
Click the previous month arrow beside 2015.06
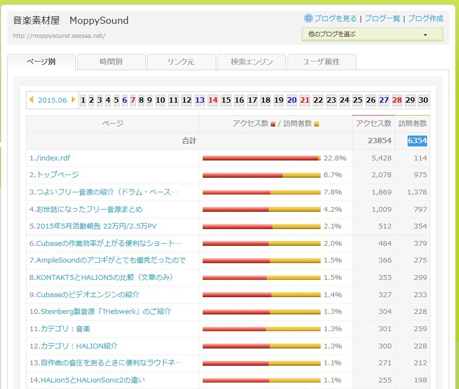tap(31, 100)
